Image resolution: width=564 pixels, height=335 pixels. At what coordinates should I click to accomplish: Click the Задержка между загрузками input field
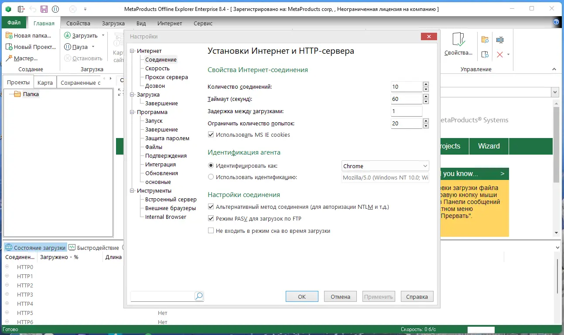click(407, 111)
